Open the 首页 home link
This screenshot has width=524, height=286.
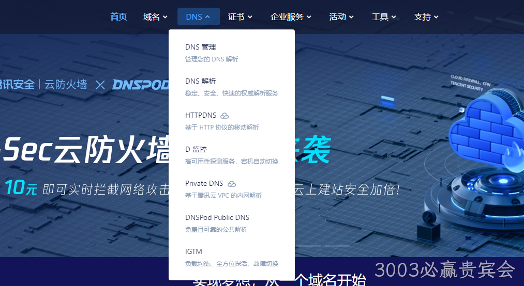point(118,17)
